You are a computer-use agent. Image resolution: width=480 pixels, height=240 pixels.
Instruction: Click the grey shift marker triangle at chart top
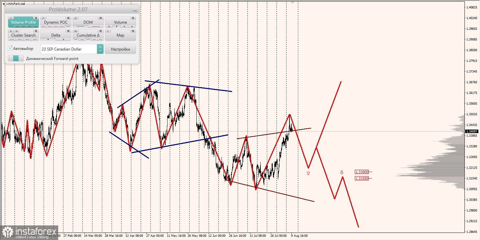(x=293, y=2)
